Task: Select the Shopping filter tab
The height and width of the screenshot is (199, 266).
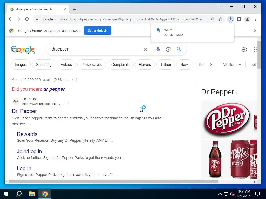Action: 44,65
